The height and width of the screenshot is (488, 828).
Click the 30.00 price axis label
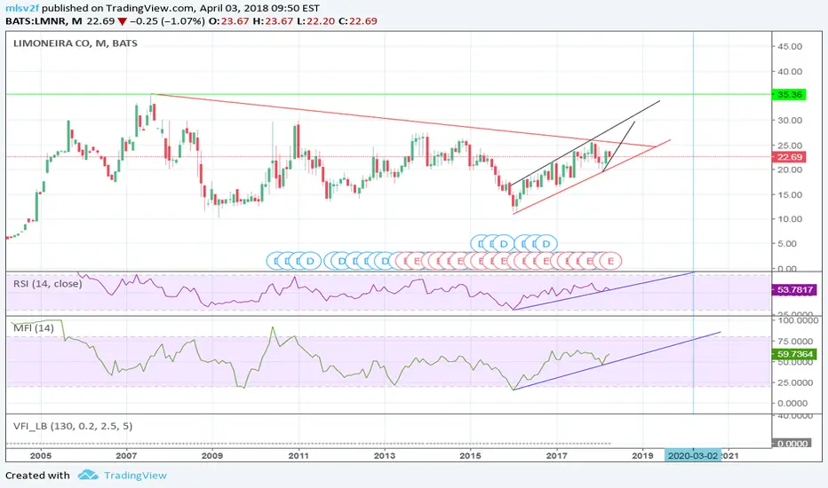click(790, 121)
